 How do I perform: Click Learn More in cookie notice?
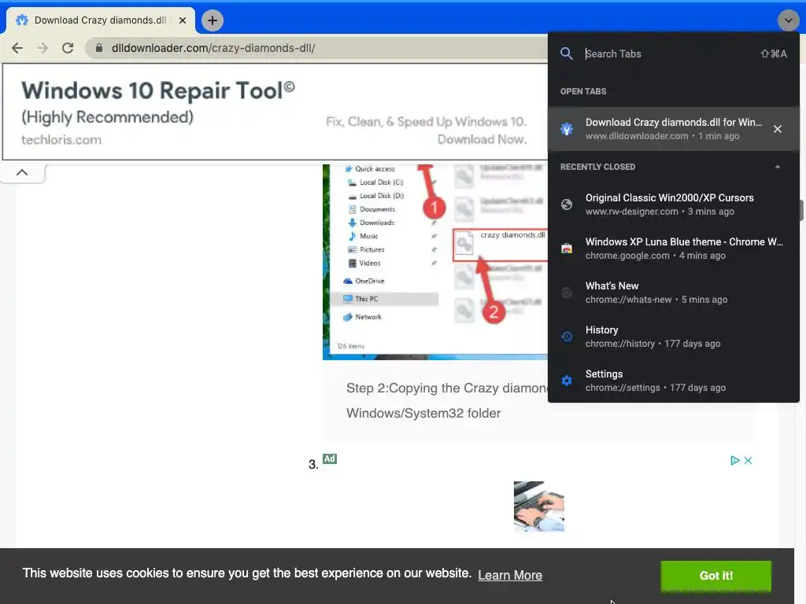510,575
